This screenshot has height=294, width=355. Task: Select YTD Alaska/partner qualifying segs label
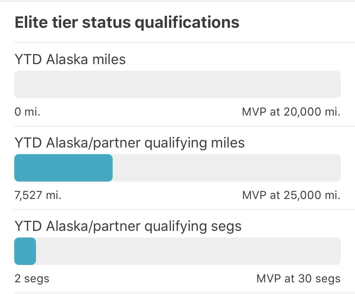128,227
